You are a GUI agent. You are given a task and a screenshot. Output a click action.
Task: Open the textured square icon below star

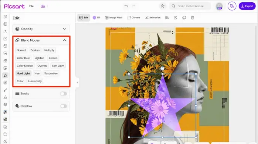coord(5,83)
